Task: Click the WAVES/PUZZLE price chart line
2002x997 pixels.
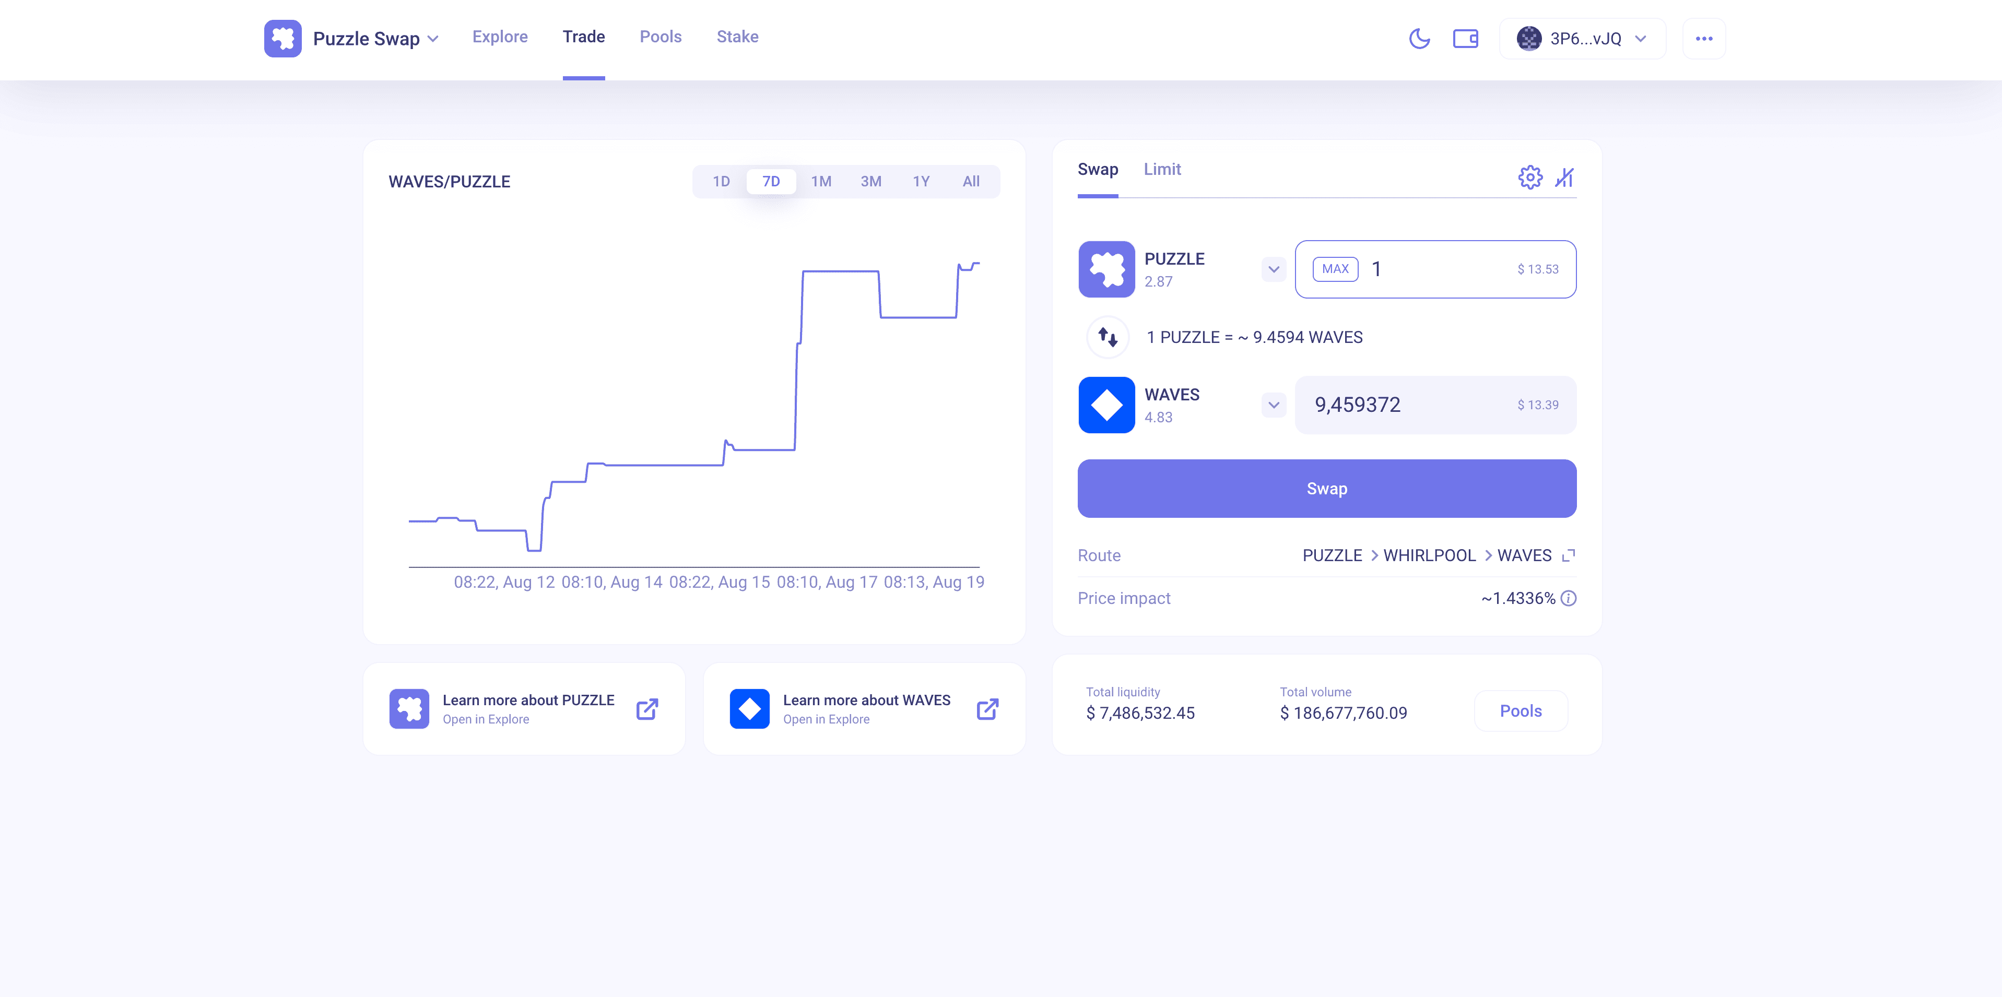Action: click(693, 407)
